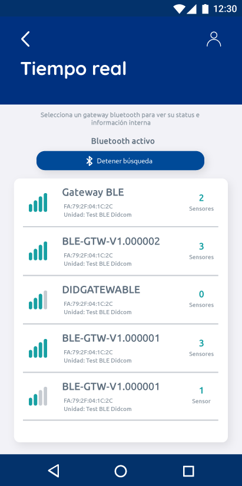Tap the signal bars beside Gateway BLE

click(38, 203)
